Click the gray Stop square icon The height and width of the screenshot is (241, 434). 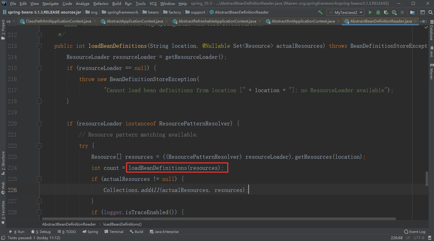(x=402, y=12)
